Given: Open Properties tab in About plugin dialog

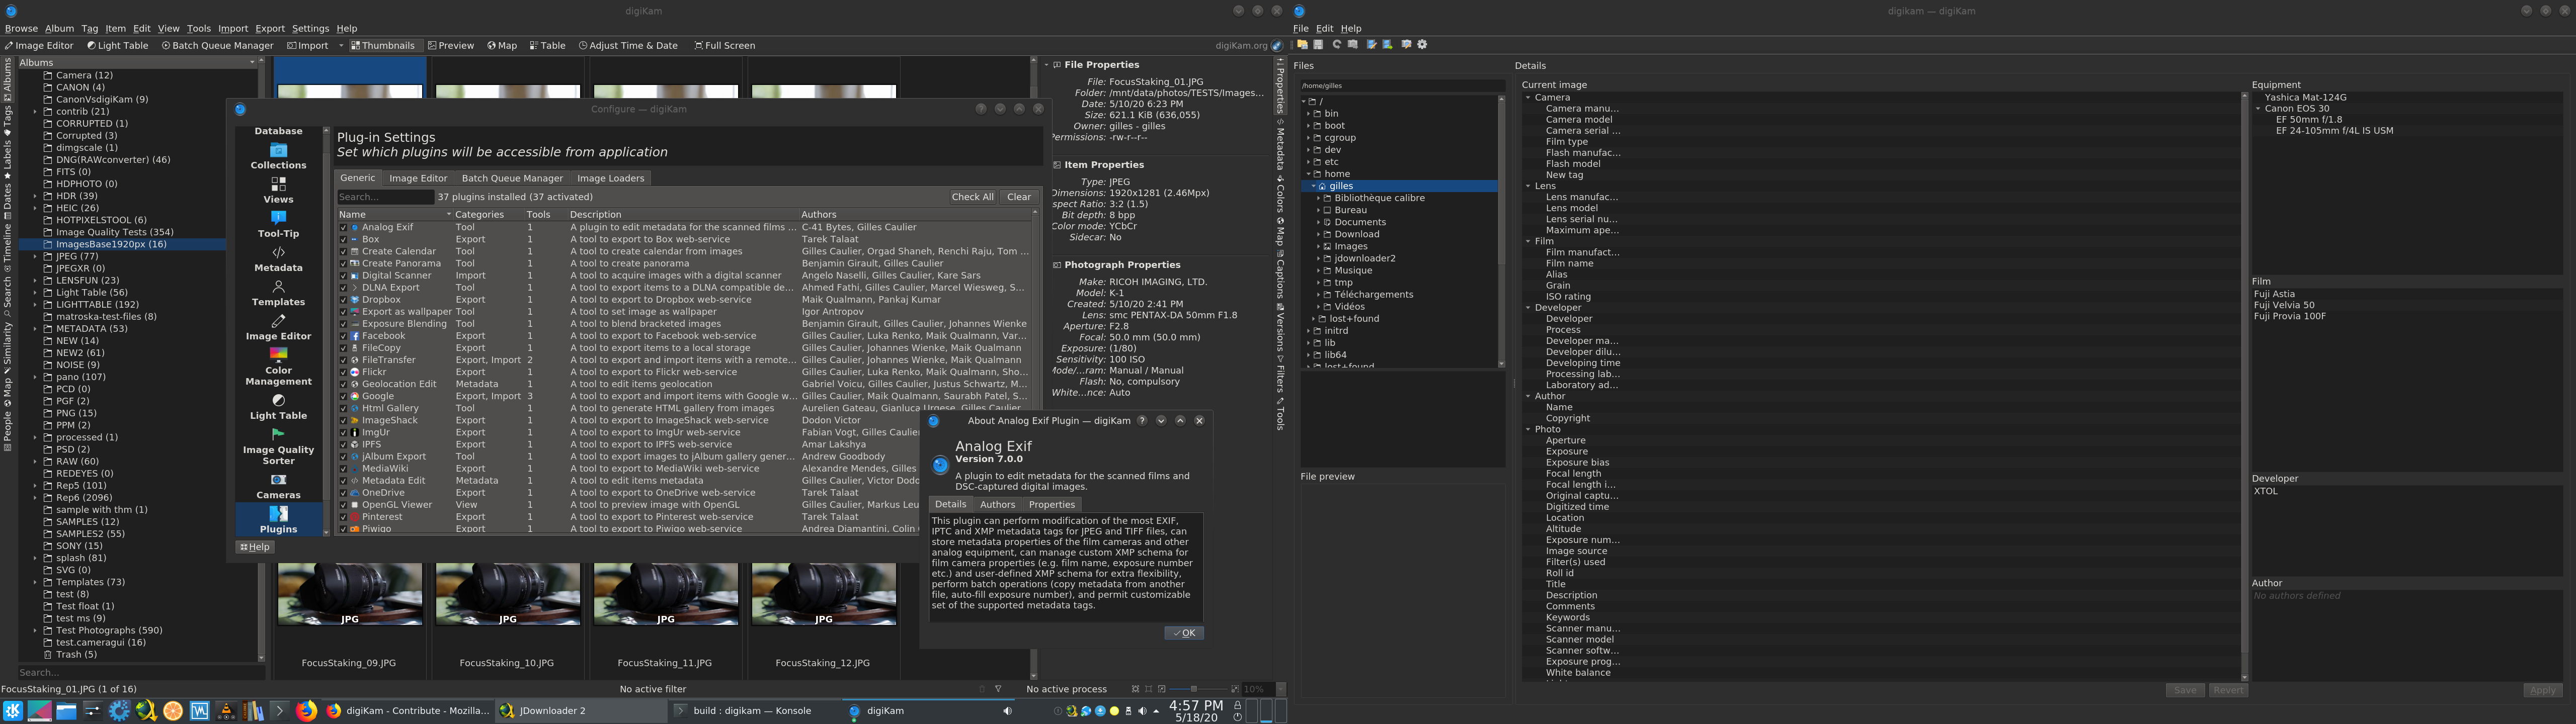Looking at the screenshot, I should coord(1051,504).
